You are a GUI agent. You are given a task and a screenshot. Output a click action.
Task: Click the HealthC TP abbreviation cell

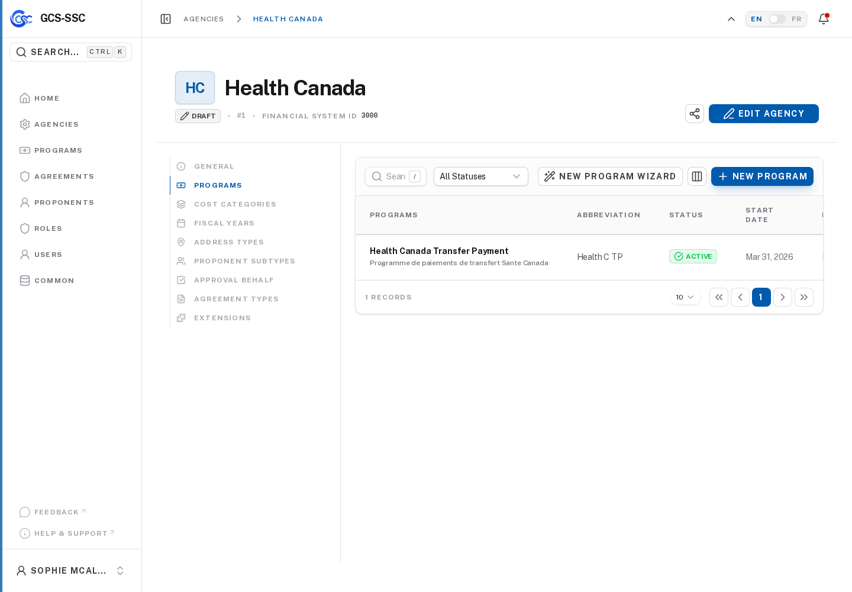(600, 257)
